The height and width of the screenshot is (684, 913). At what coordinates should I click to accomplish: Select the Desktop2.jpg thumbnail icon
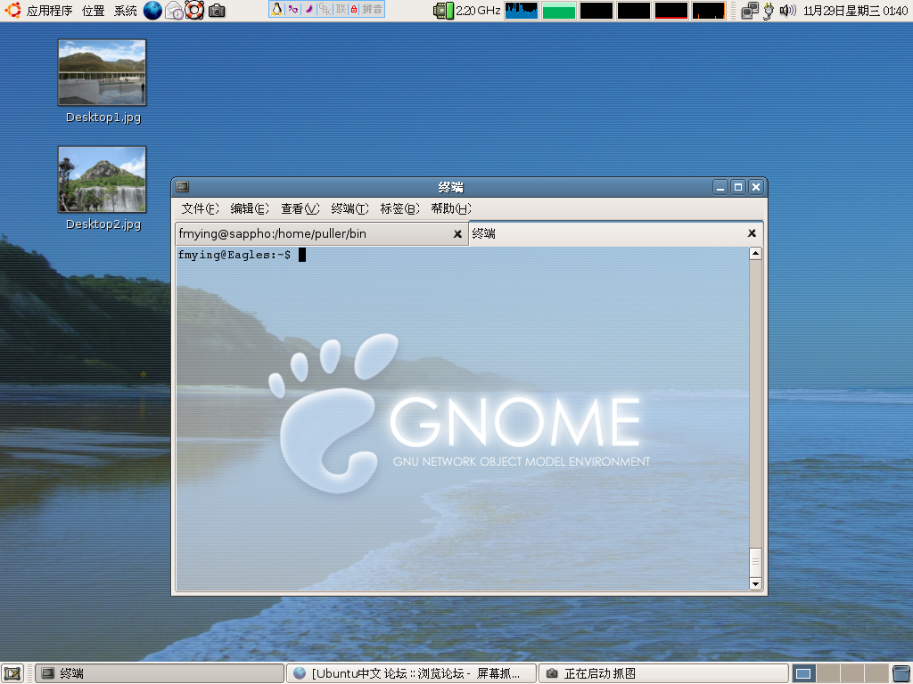102,179
